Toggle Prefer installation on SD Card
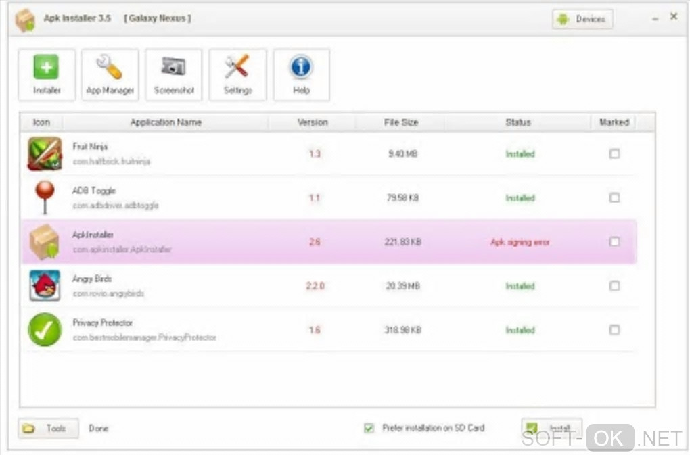This screenshot has width=690, height=455. tap(369, 428)
